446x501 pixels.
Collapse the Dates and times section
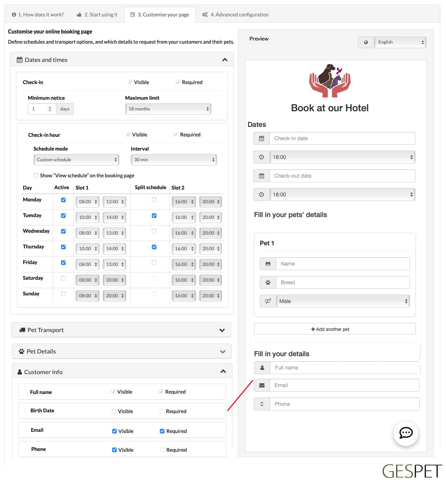pyautogui.click(x=225, y=60)
